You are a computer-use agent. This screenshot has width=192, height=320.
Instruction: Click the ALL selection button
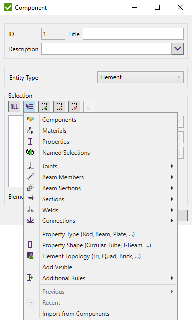pyautogui.click(x=14, y=107)
